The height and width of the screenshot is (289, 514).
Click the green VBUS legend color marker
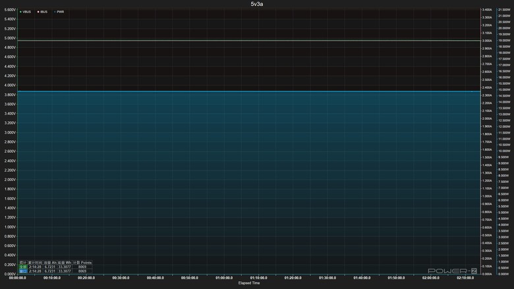point(20,12)
